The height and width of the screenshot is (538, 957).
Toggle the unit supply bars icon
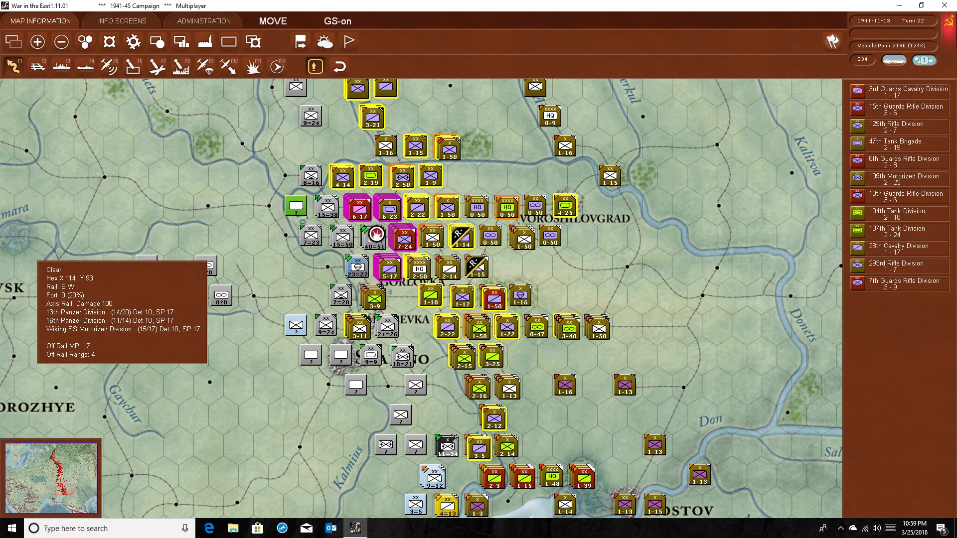181,42
